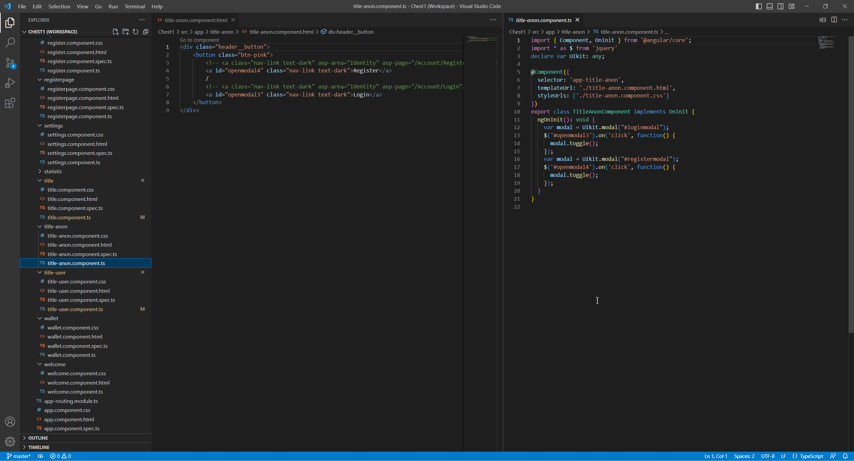Expand the statistic folder

53,171
